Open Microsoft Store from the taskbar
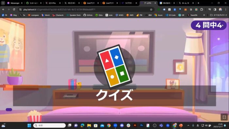 [96, 125]
